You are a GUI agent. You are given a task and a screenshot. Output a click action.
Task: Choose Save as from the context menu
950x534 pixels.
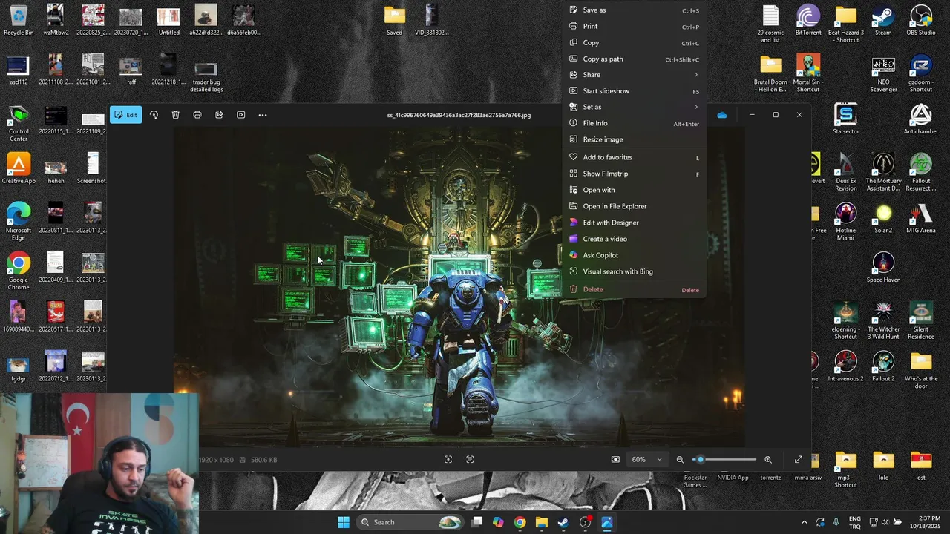634,10
